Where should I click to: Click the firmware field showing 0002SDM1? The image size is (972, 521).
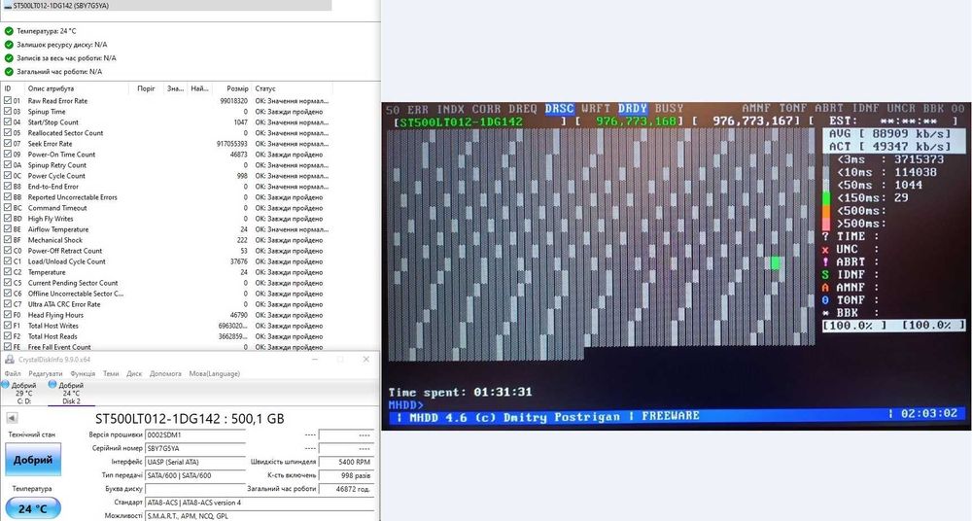pyautogui.click(x=194, y=434)
